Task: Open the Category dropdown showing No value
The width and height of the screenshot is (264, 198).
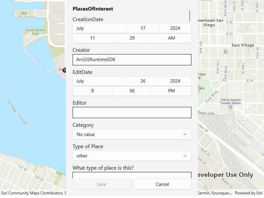Action: tap(132, 134)
